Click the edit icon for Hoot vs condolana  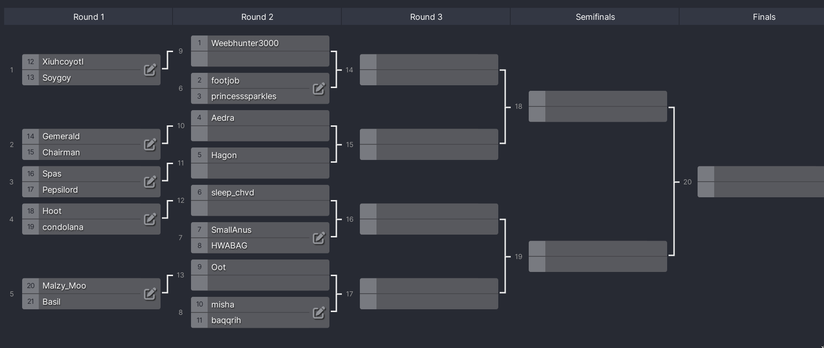point(150,219)
